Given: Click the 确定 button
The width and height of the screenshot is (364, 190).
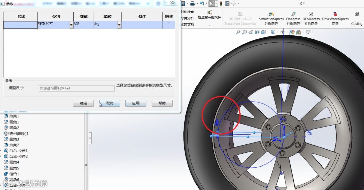Looking at the screenshot, I should point(83,103).
